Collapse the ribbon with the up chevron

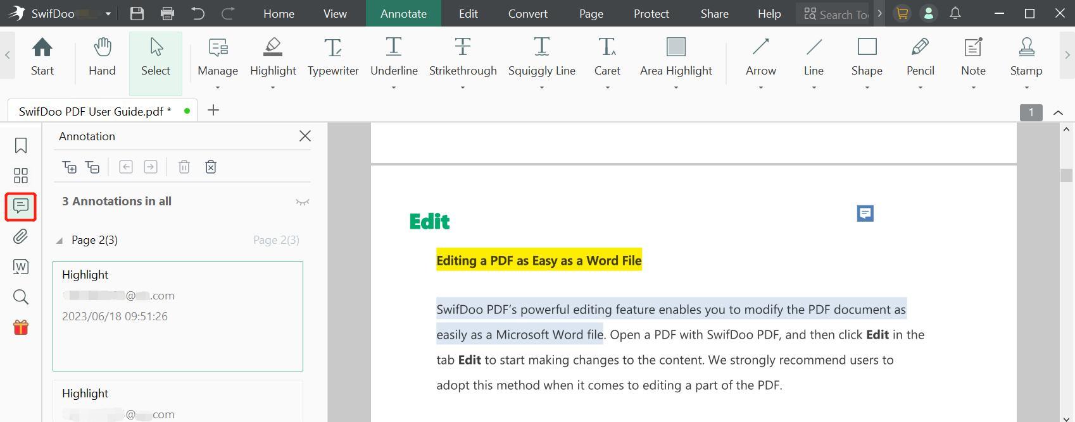(x=1058, y=112)
